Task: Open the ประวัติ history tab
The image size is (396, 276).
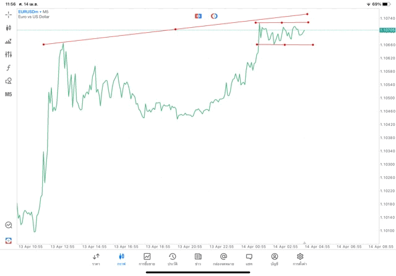Action: [172, 259]
